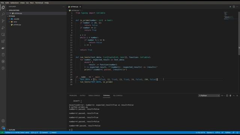The height and width of the screenshot is (135, 240).
Task: Open the timeline history icon in activity bar
Action: point(3,68)
